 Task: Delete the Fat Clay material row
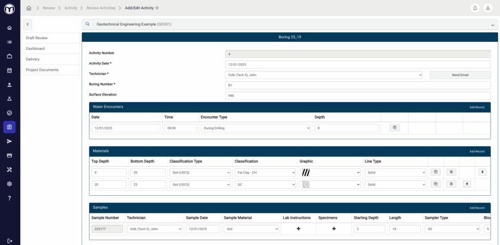(452, 172)
